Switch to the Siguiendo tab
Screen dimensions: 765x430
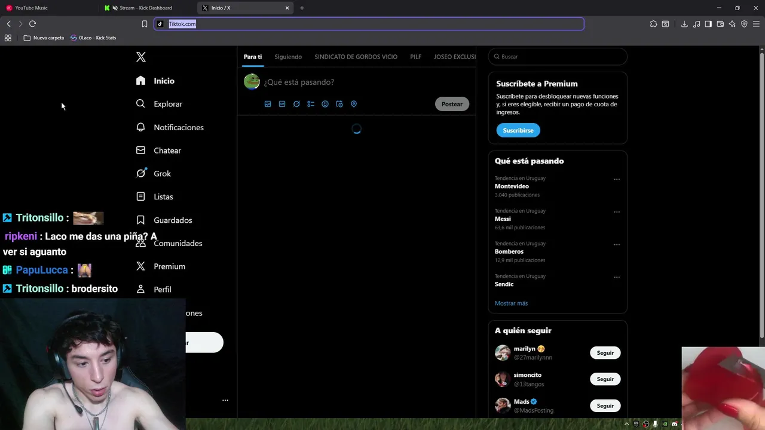tap(288, 57)
